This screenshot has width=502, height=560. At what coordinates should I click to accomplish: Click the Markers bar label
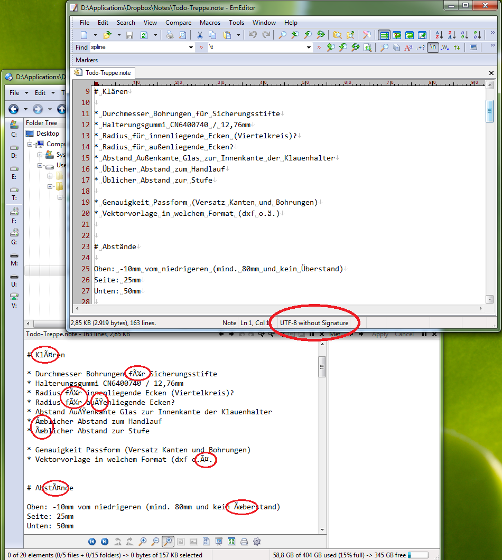tap(87, 60)
